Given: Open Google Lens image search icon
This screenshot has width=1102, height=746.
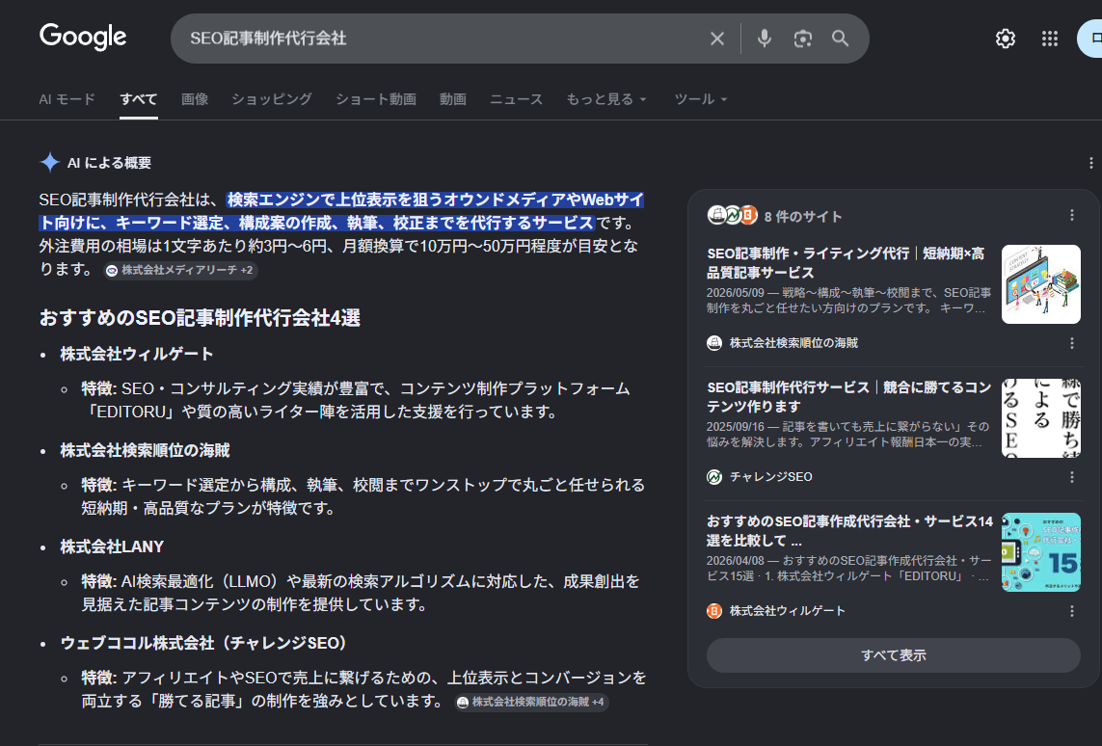Looking at the screenshot, I should point(802,39).
